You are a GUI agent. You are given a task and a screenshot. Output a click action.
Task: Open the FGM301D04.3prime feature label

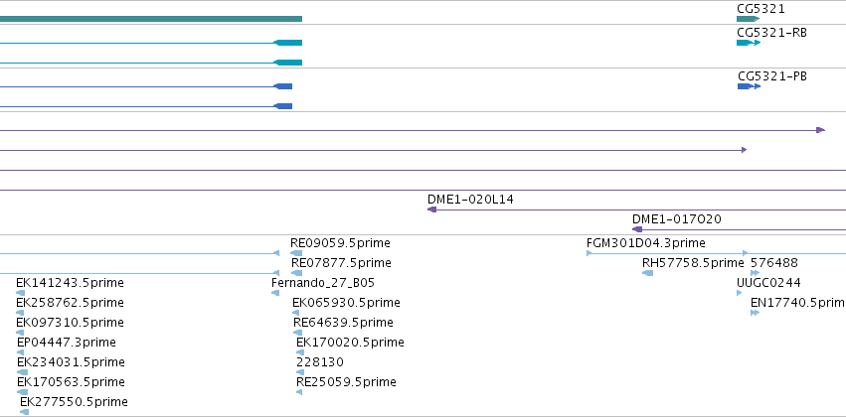[646, 243]
